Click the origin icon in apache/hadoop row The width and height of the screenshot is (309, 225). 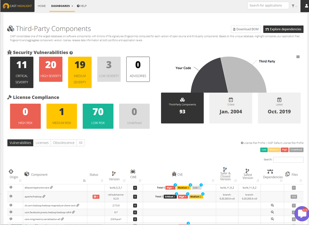11,196
